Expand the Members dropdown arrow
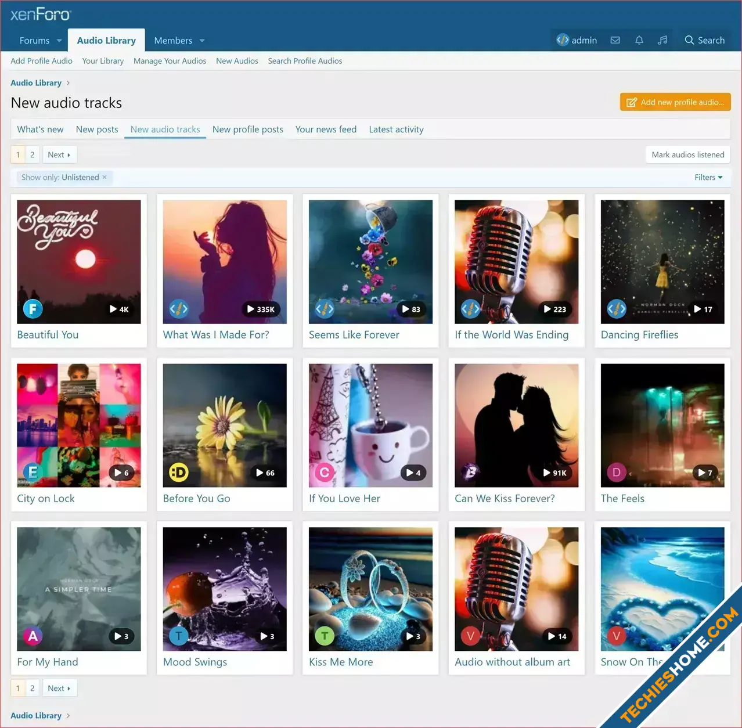The width and height of the screenshot is (742, 728). [x=202, y=41]
